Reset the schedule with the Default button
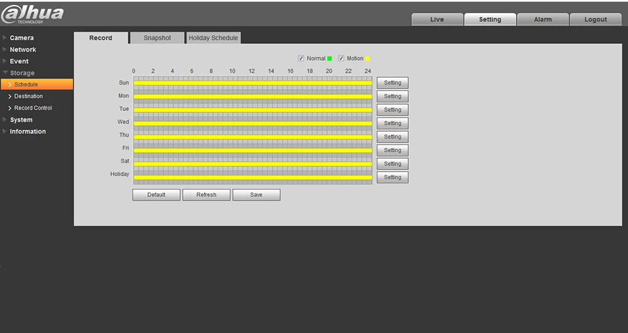 pyautogui.click(x=156, y=194)
